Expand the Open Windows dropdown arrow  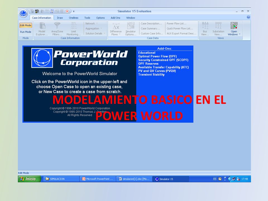pyautogui.click(x=240, y=34)
